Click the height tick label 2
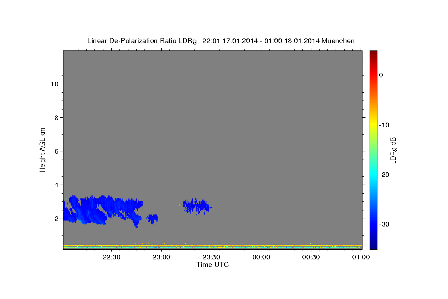 pos(57,218)
